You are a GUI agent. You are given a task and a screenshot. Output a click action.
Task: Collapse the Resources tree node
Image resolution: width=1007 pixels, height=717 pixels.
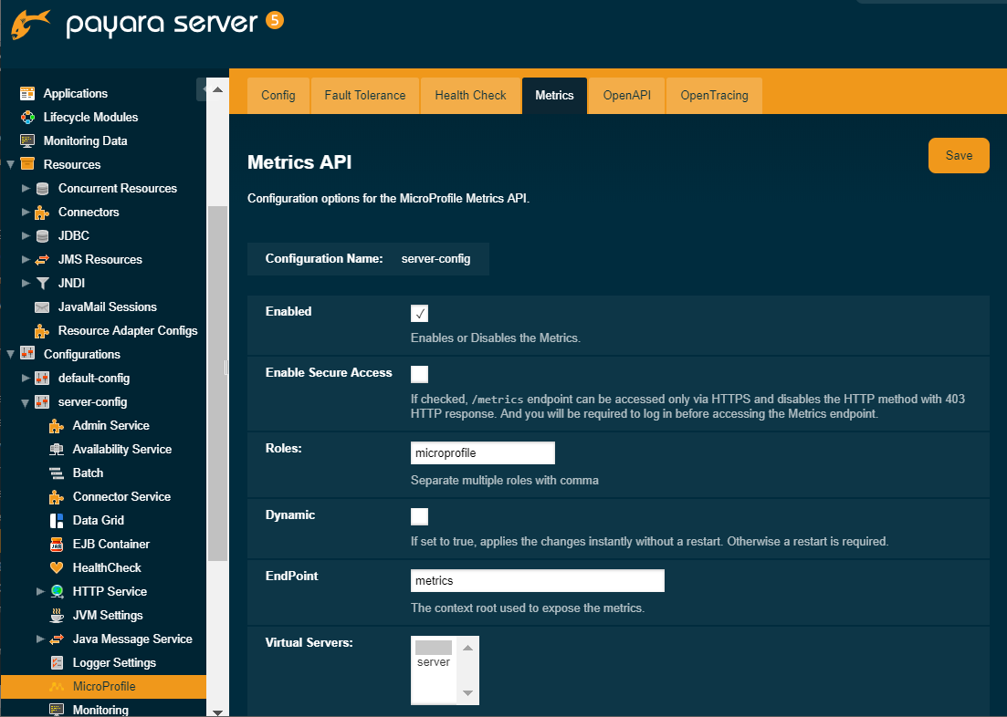[x=11, y=165]
